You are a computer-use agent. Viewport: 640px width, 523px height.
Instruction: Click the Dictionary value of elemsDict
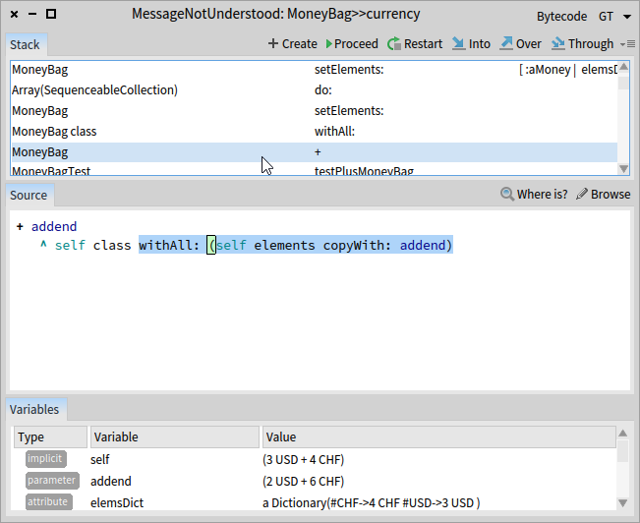coord(371,502)
